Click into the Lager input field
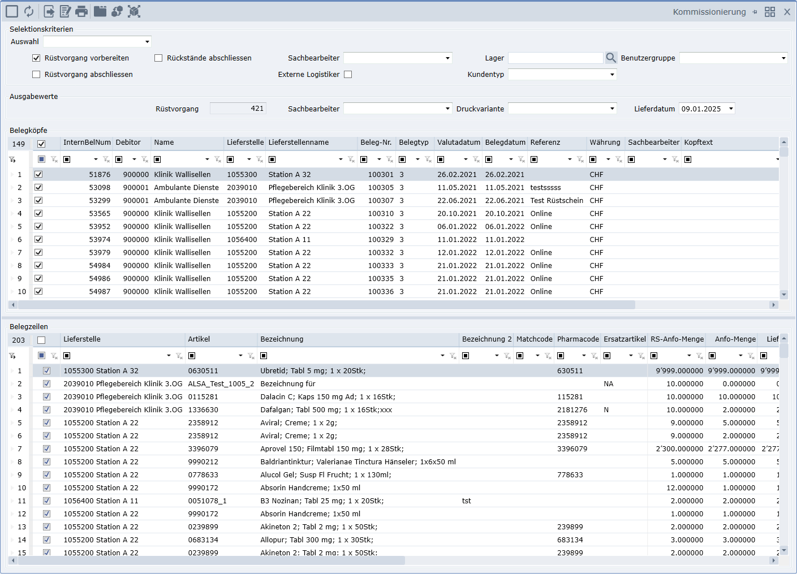Image resolution: width=797 pixels, height=574 pixels. point(555,58)
